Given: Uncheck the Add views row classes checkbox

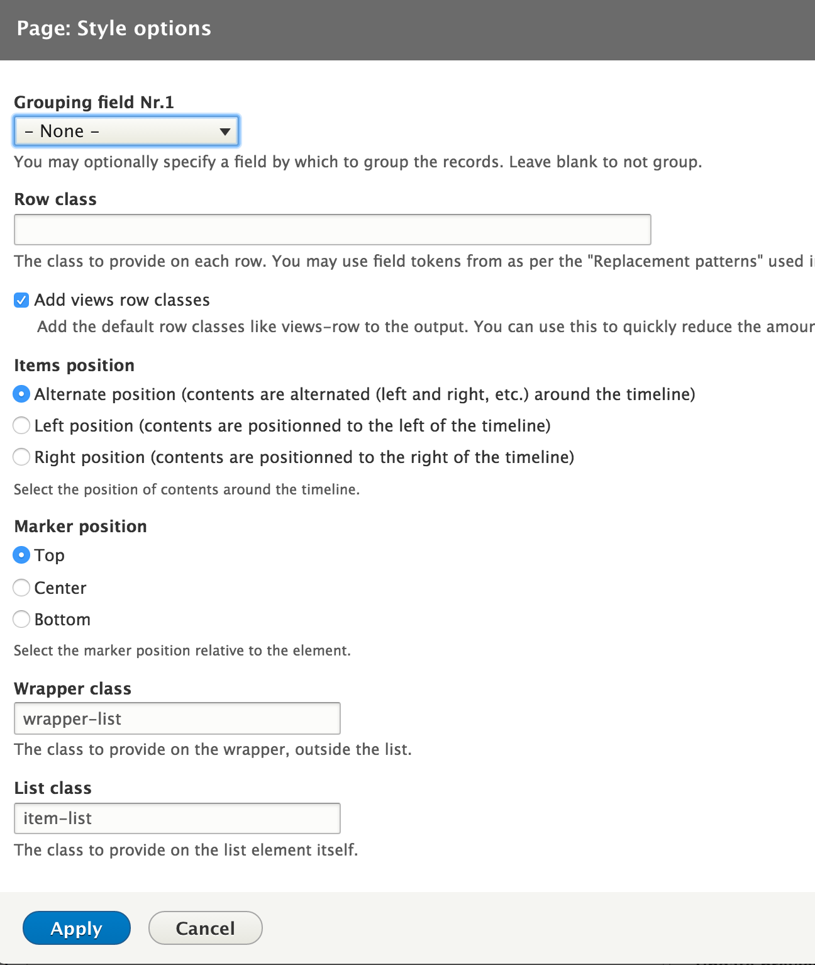Looking at the screenshot, I should pyautogui.click(x=21, y=300).
